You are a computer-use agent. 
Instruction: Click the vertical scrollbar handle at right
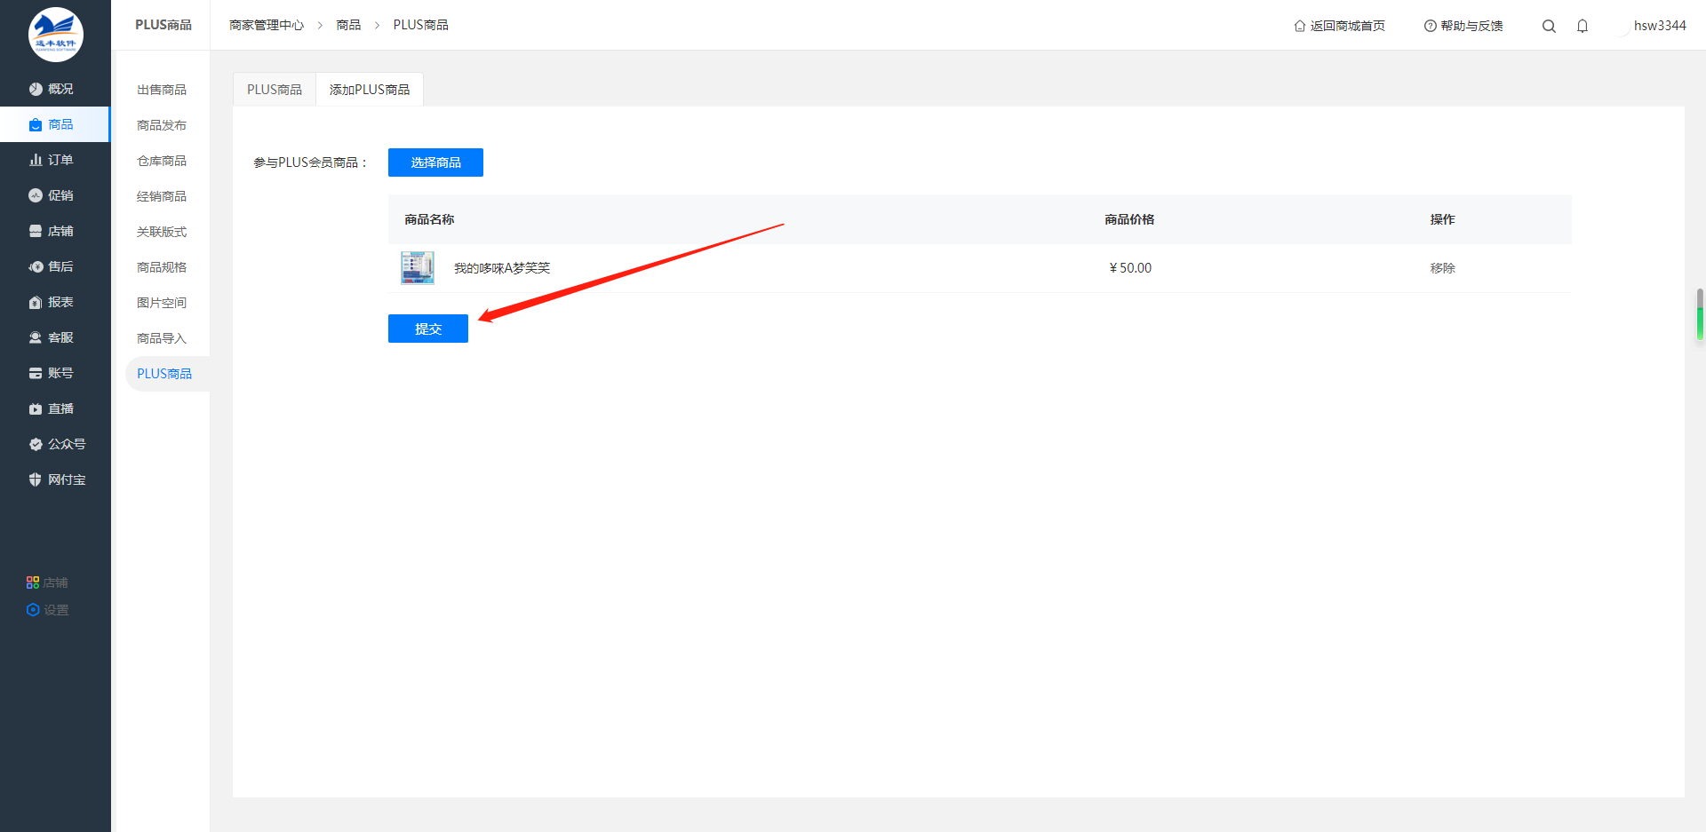coord(1700,314)
